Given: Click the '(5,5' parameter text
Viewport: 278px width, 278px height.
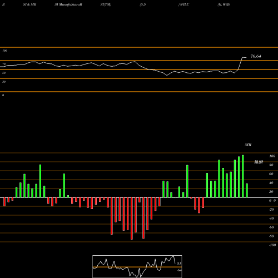Looking at the screenshot, I should click(x=143, y=4).
